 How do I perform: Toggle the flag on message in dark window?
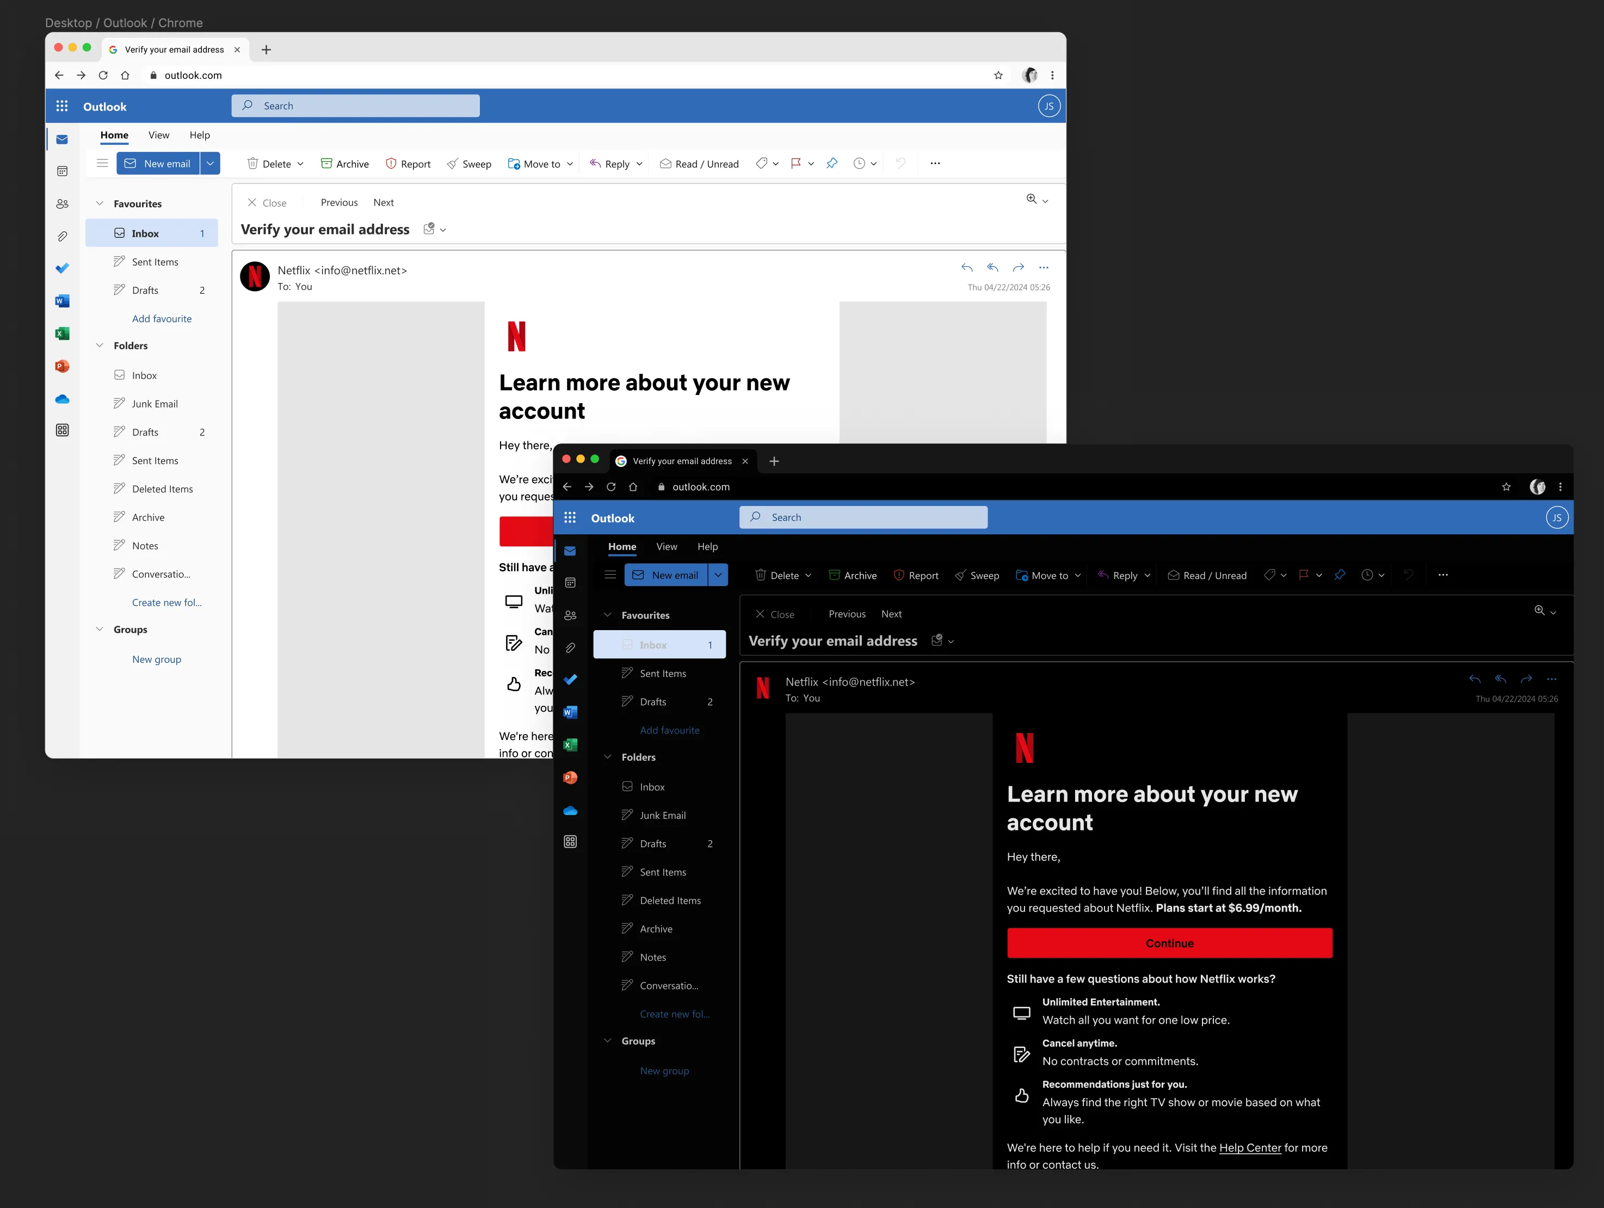click(x=1304, y=575)
